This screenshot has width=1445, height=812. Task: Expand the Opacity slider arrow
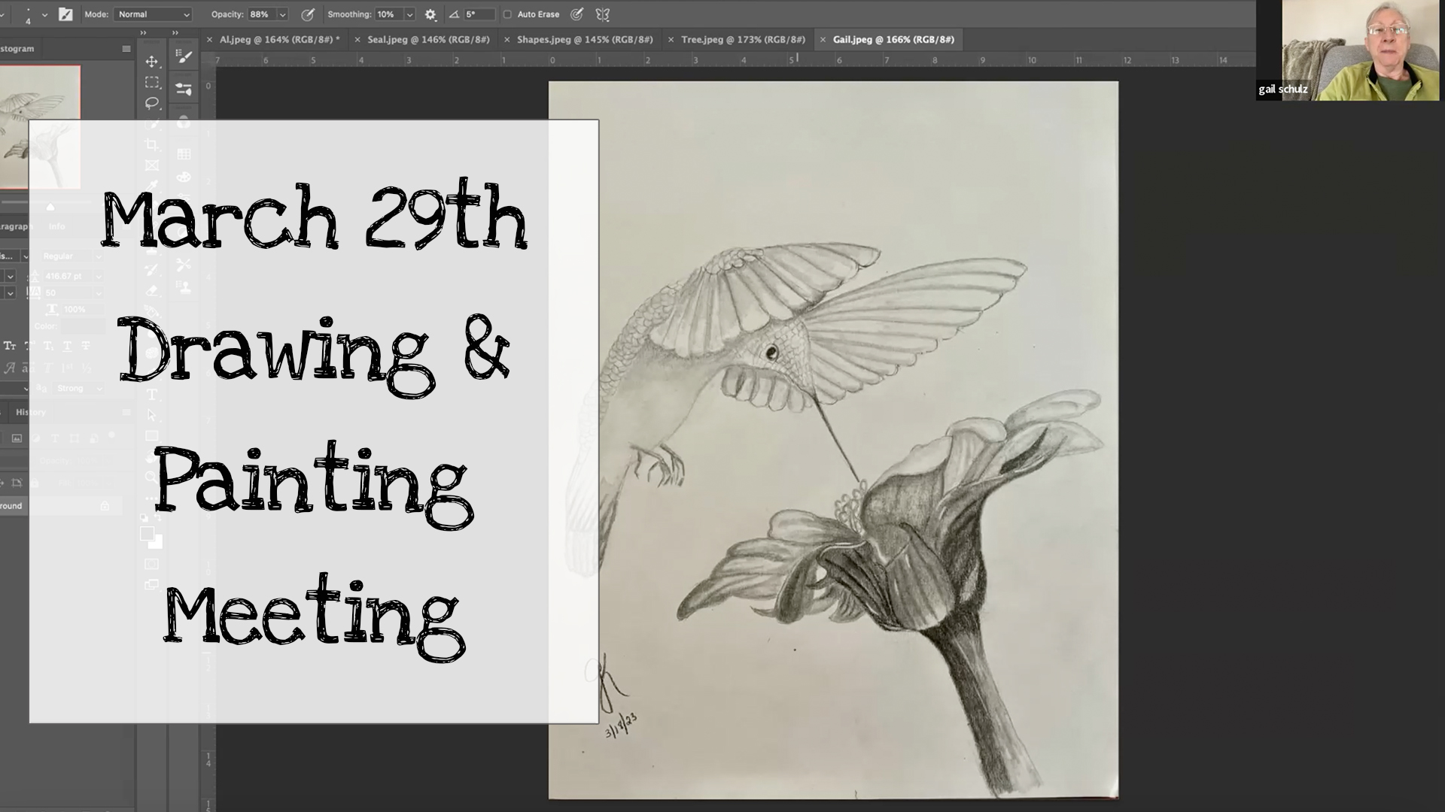click(283, 14)
